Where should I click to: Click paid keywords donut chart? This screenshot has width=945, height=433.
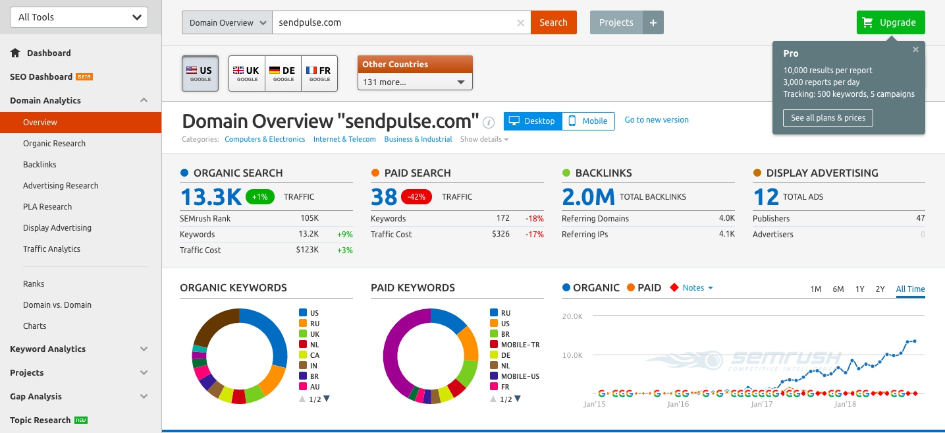click(431, 356)
